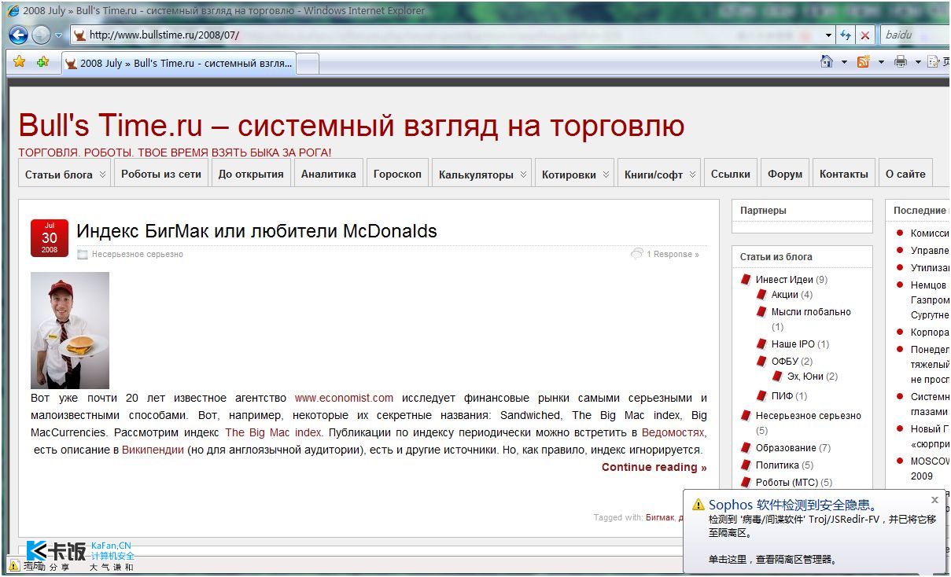Open the address bar history dropdown
The image size is (951, 577).
coord(828,35)
